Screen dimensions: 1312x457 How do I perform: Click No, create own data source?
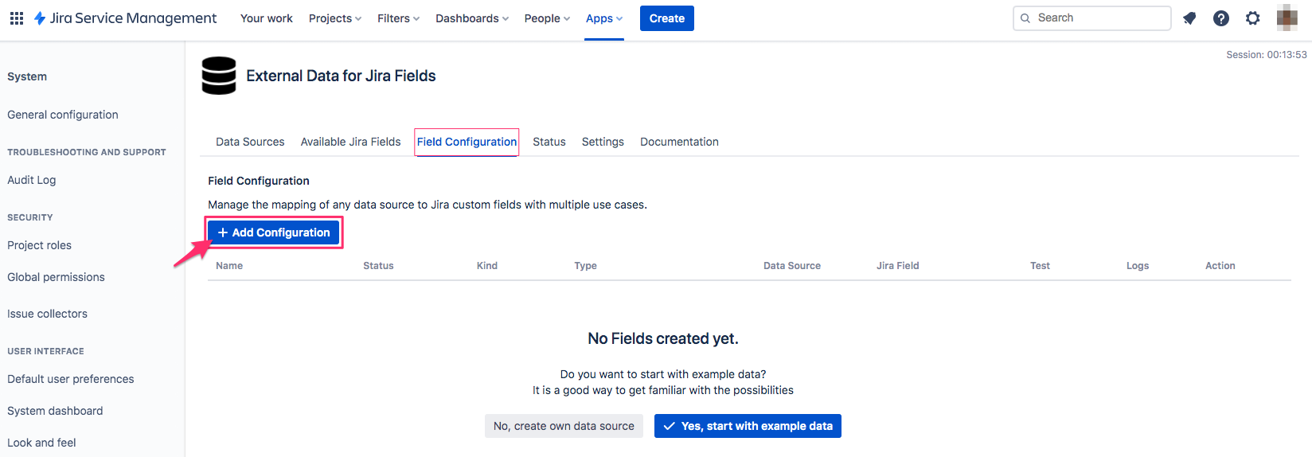[x=564, y=426]
